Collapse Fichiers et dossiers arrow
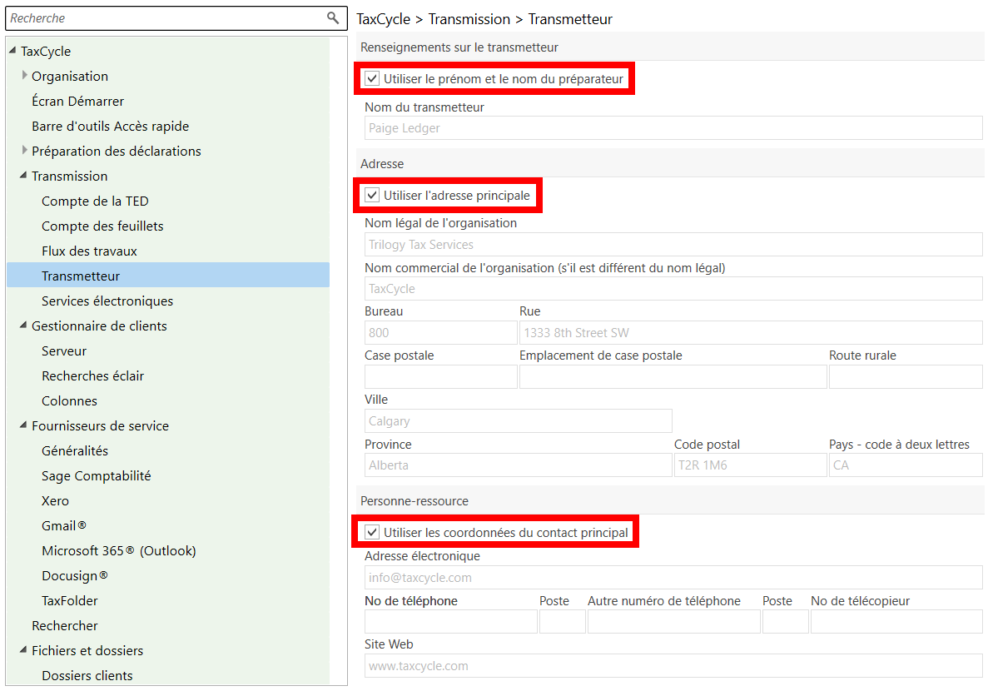This screenshot has width=993, height=691. pos(23,650)
